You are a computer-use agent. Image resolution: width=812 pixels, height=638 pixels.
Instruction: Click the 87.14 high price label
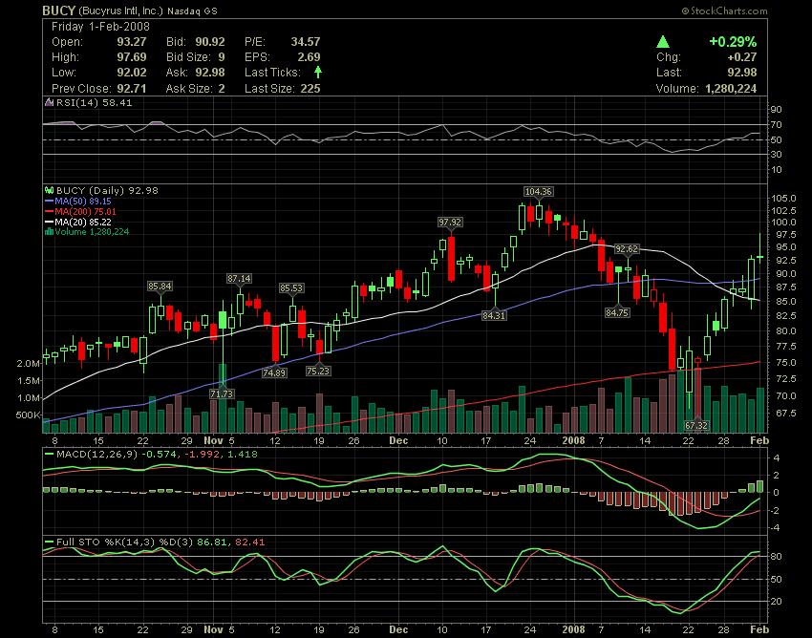(x=239, y=279)
